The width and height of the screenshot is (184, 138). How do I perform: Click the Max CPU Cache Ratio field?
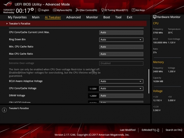pos(121,54)
